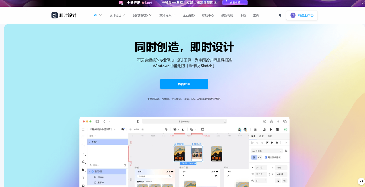365x187 pixels.
Task: Open the 自定义 frame size dropdown
Action: coord(266,151)
